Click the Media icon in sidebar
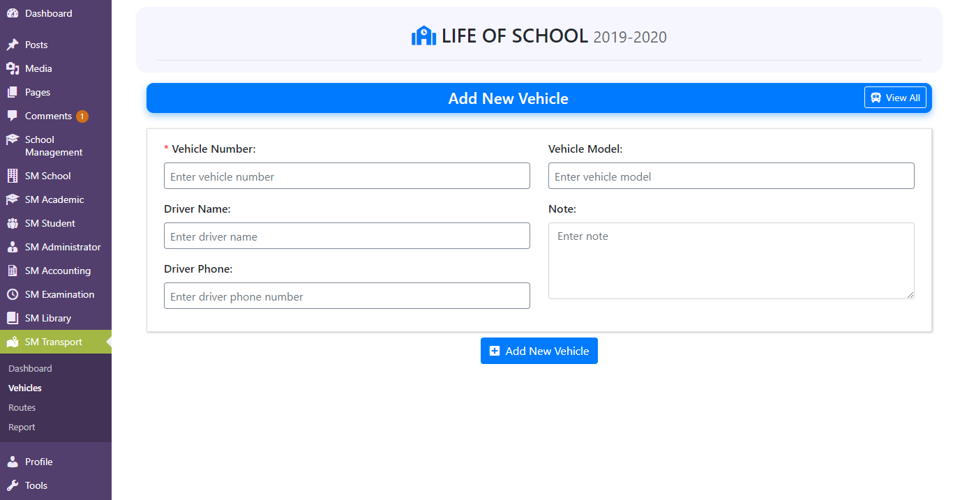The width and height of the screenshot is (953, 500). click(x=13, y=68)
